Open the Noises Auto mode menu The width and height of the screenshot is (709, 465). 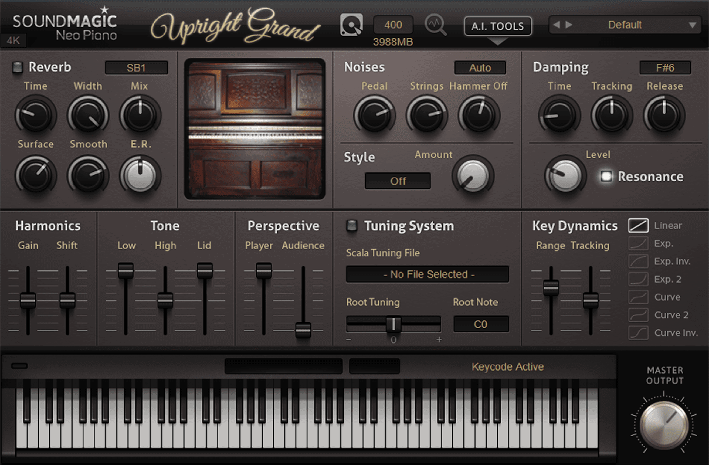click(480, 68)
